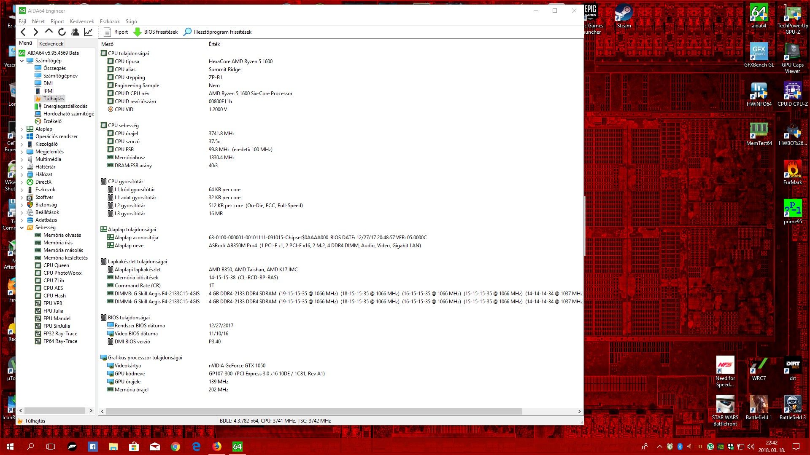The height and width of the screenshot is (455, 810).
Task: Expand the Alaplap tree node
Action: [x=22, y=129]
